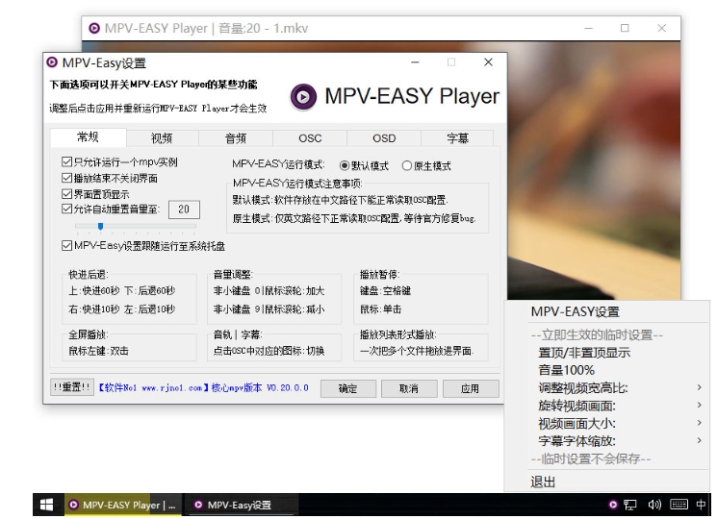This screenshot has width=717, height=519.
Task: Click text 上:快进60秒 下:后退60秒
Action: point(121,291)
